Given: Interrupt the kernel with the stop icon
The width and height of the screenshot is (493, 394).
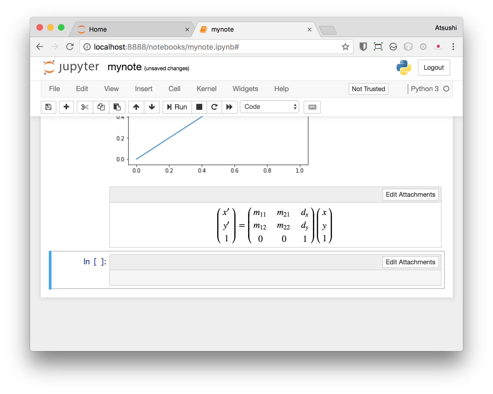Looking at the screenshot, I should [199, 107].
